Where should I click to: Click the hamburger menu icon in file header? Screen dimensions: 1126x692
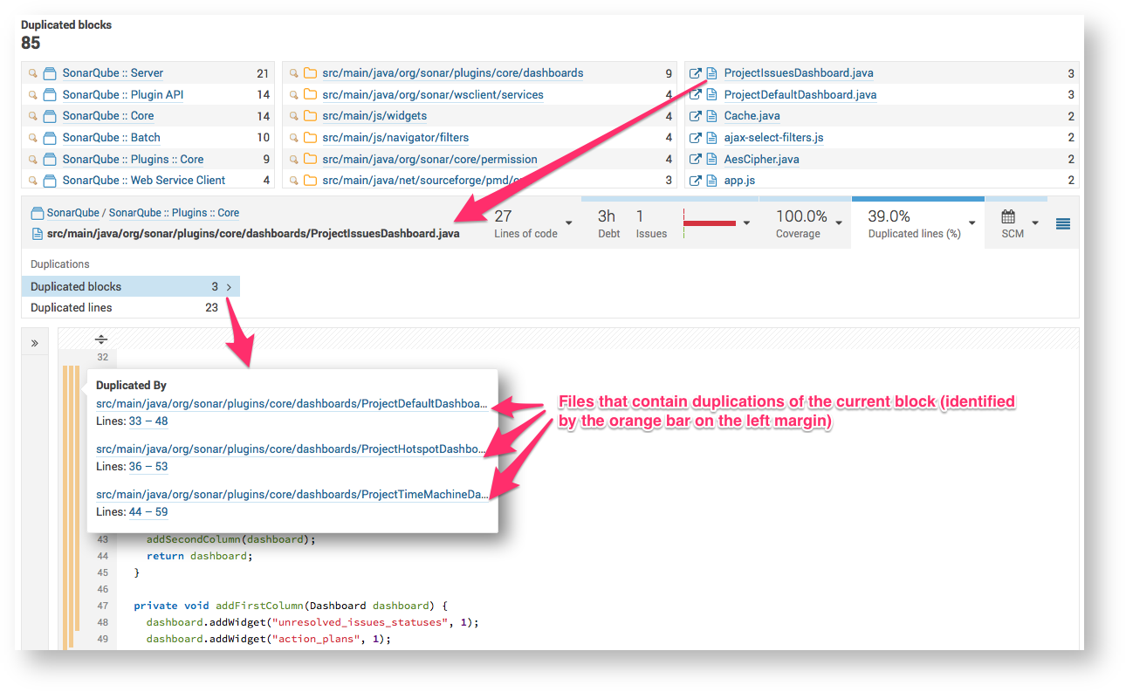tap(1062, 223)
